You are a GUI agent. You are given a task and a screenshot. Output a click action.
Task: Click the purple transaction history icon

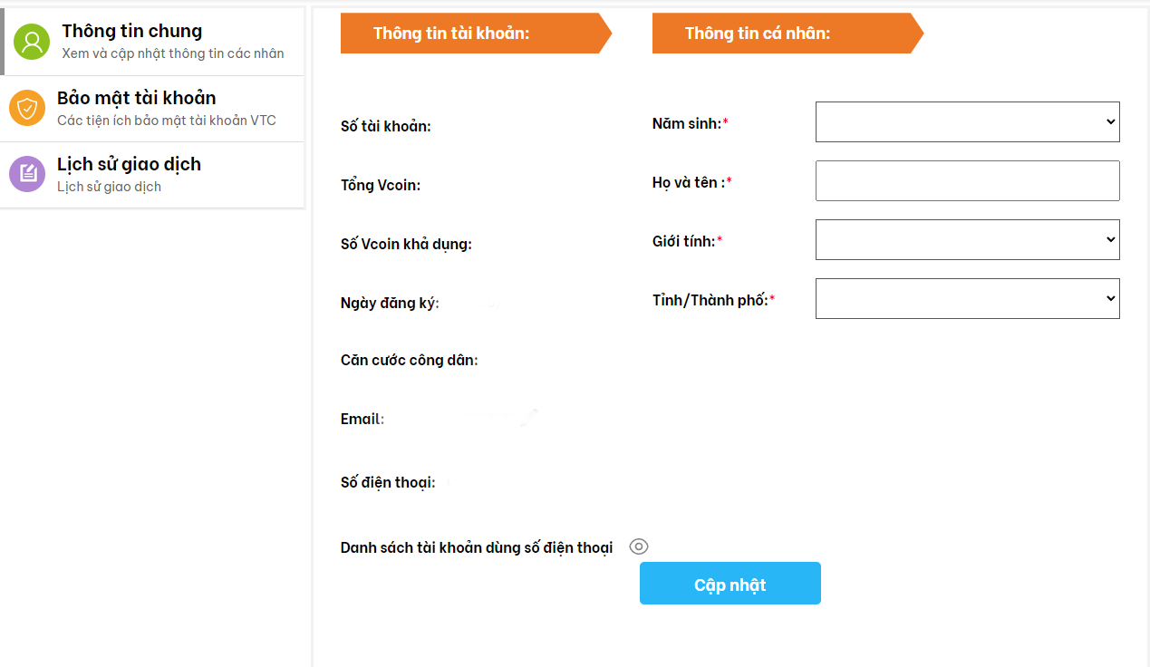[x=27, y=174]
